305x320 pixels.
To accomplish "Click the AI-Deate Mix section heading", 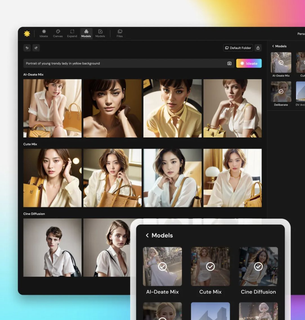I will (x=33, y=74).
